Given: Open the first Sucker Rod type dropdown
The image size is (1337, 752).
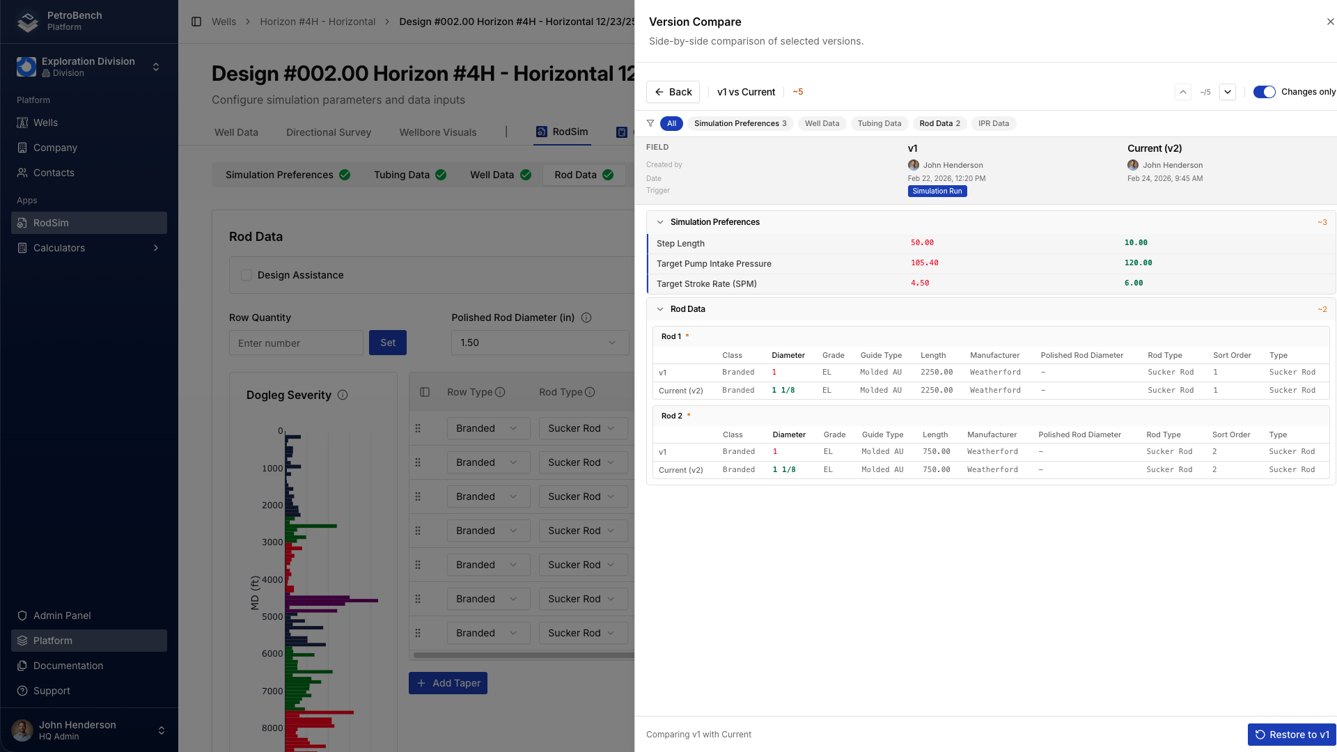Looking at the screenshot, I should coord(582,428).
